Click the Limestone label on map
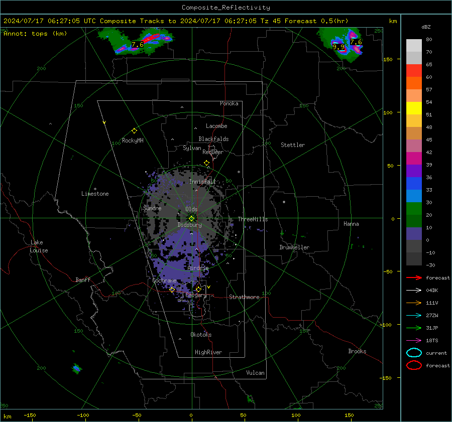The height and width of the screenshot is (422, 452). [x=95, y=194]
